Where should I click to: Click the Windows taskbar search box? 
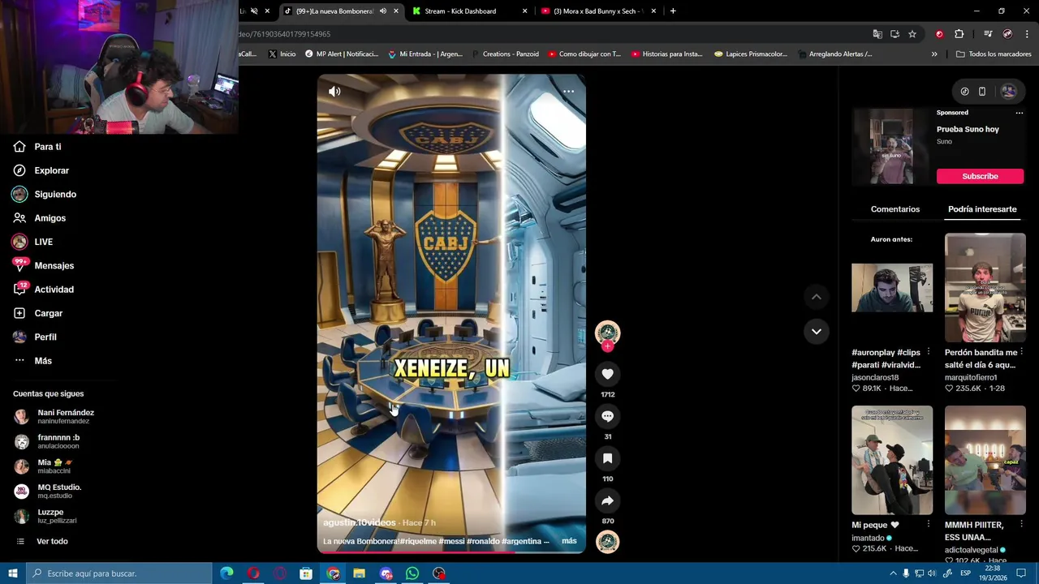click(x=119, y=573)
